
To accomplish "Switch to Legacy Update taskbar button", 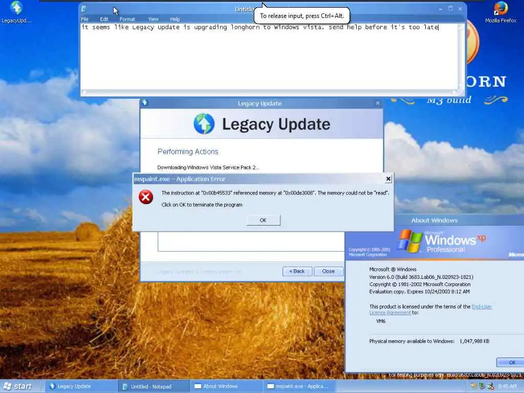I will point(80,386).
